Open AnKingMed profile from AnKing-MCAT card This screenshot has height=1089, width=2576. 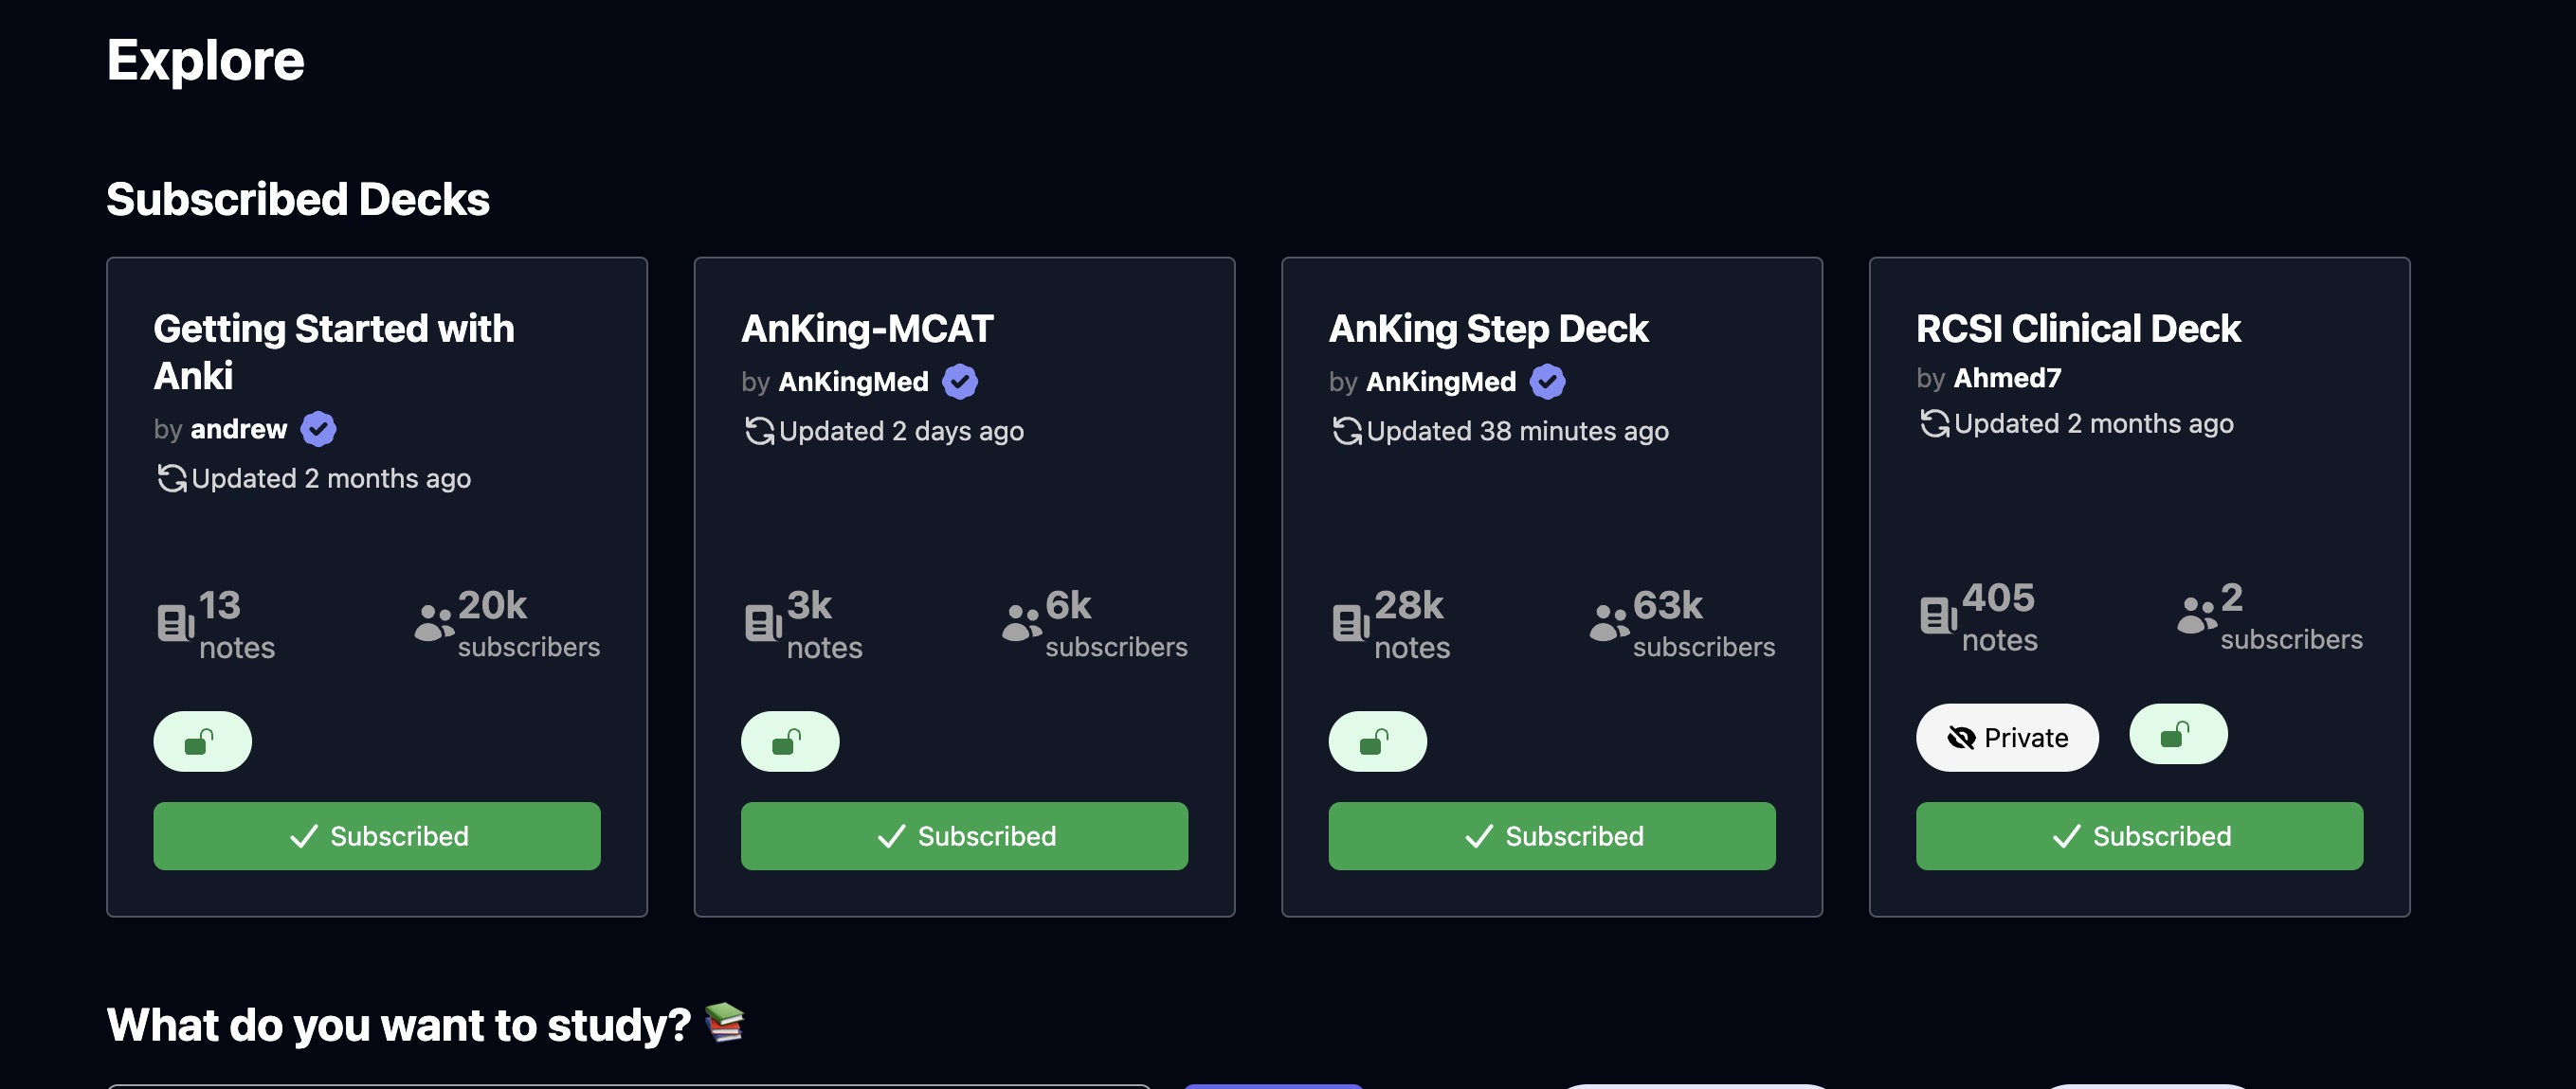point(853,382)
